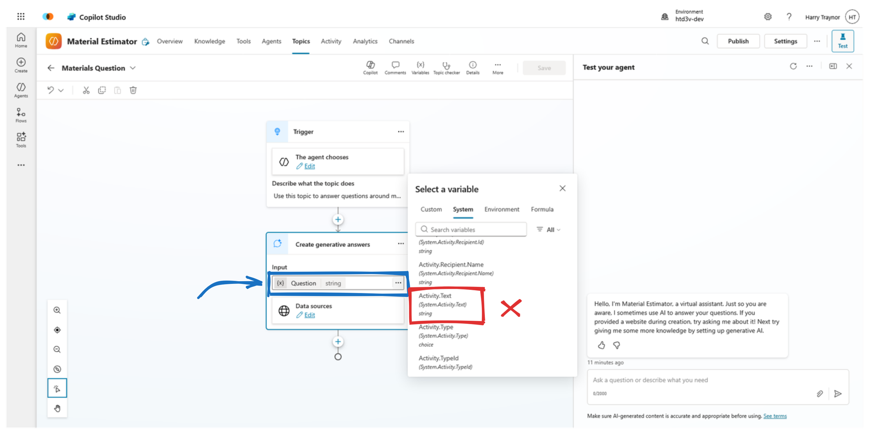Screen dimensions: 869x434
Task: Run the Topic checker
Action: 446,68
